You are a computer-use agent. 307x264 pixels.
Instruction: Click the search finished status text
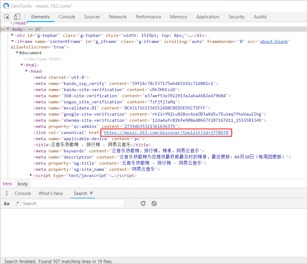58,261
